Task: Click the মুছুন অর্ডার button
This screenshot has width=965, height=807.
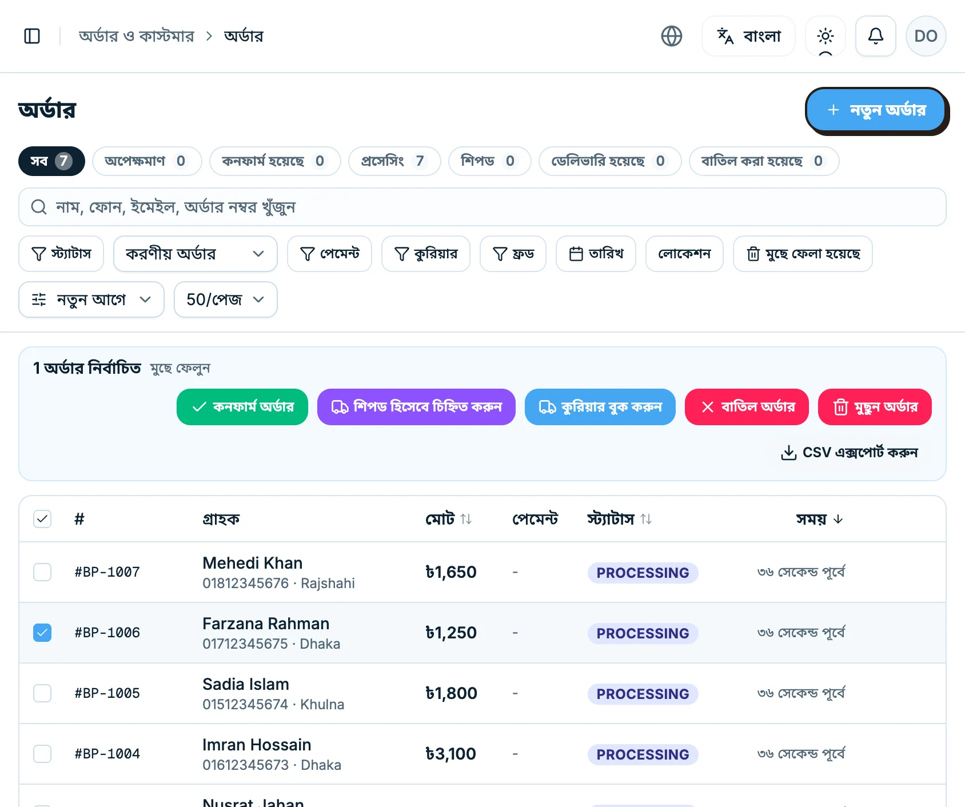Action: point(875,407)
